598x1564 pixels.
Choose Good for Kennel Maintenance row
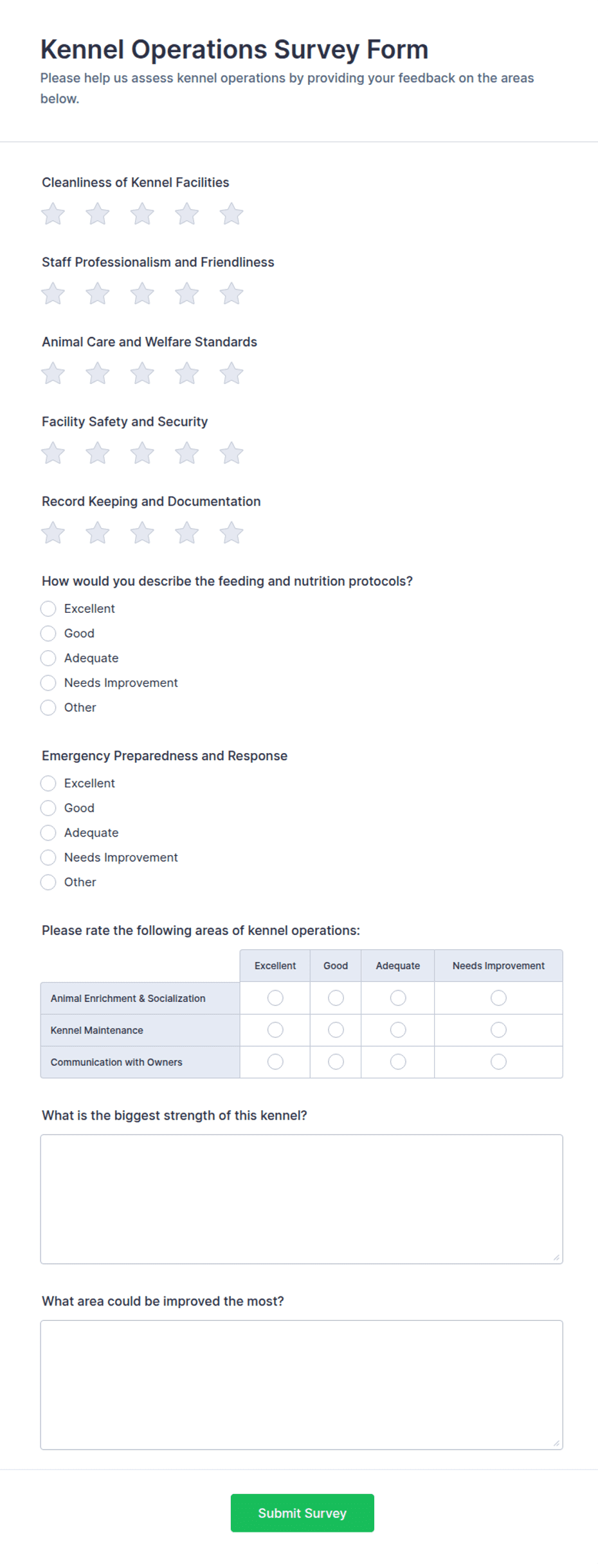point(336,1030)
